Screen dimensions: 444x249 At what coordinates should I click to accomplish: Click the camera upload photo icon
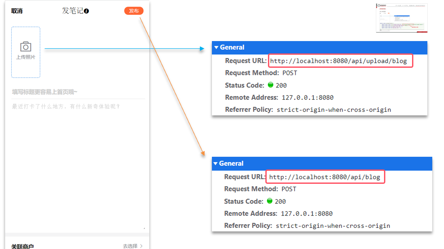coord(26,47)
